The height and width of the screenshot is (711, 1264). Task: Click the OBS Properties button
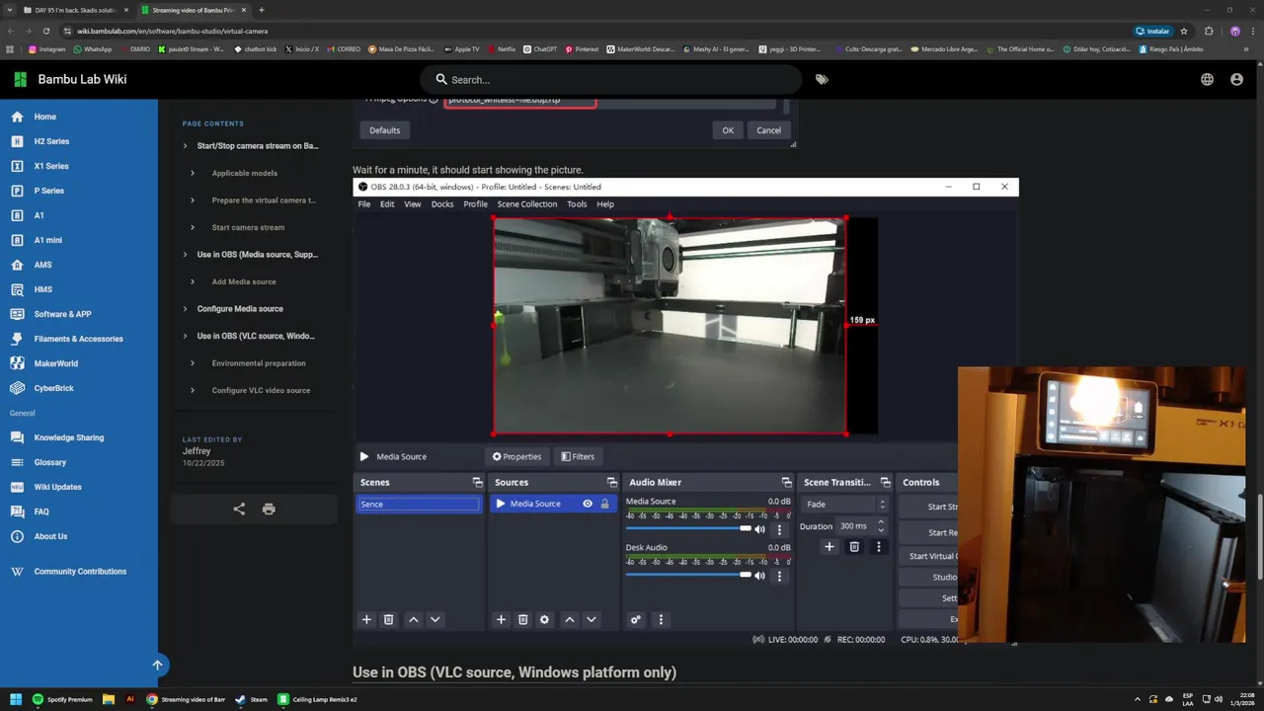(x=516, y=456)
